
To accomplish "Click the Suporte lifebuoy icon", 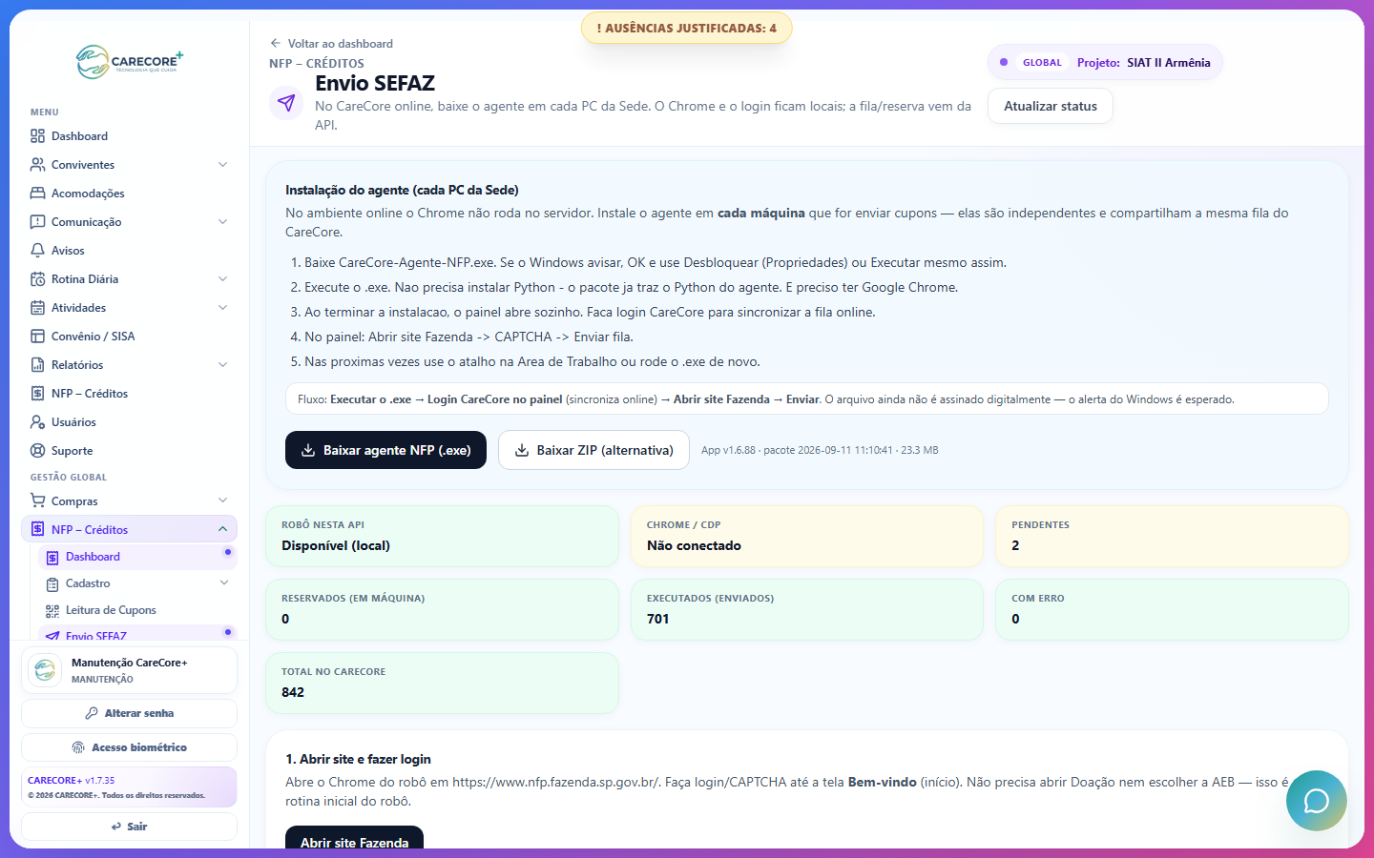I will click(x=37, y=450).
